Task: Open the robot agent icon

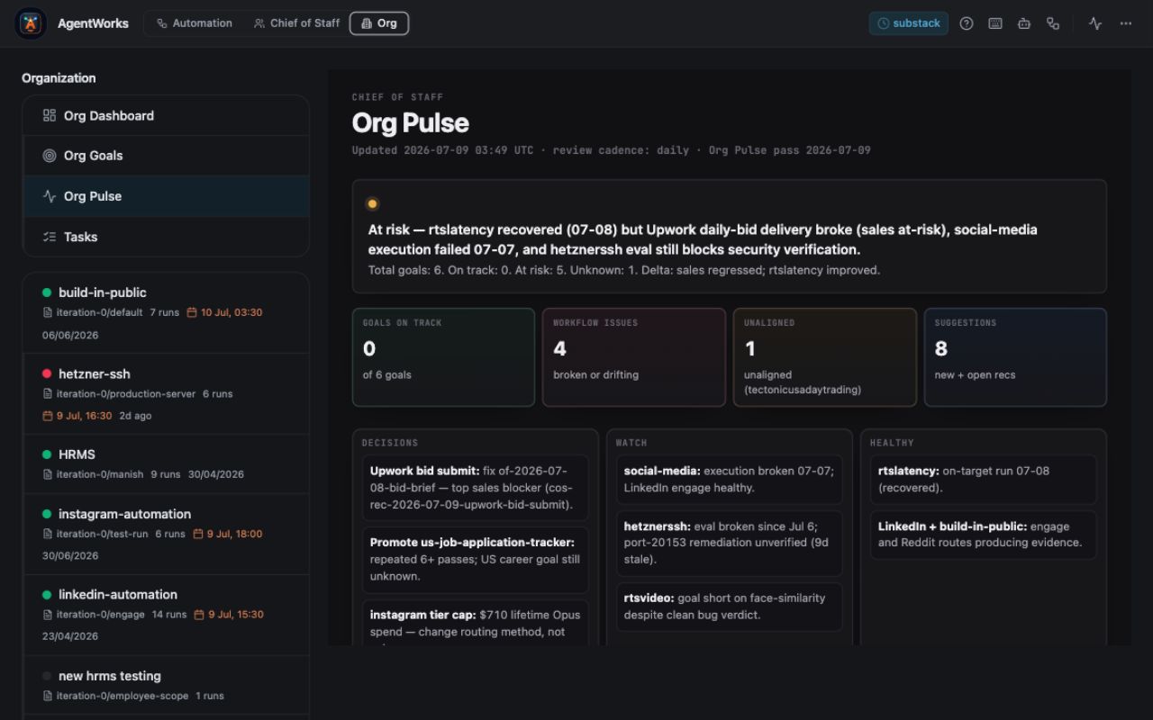Action: coord(1024,23)
